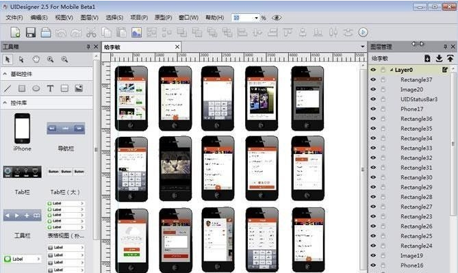The image size is (458, 273).
Task: Select the iPhone widget in library
Action: tap(22, 132)
